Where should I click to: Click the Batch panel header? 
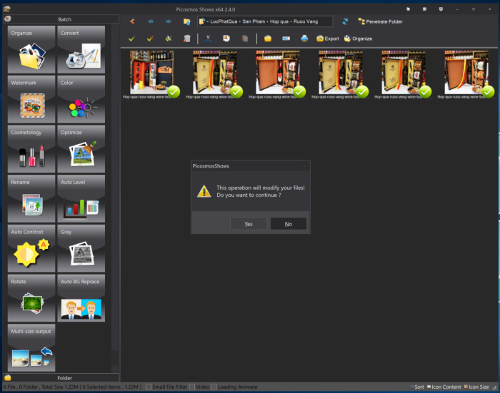[x=60, y=19]
